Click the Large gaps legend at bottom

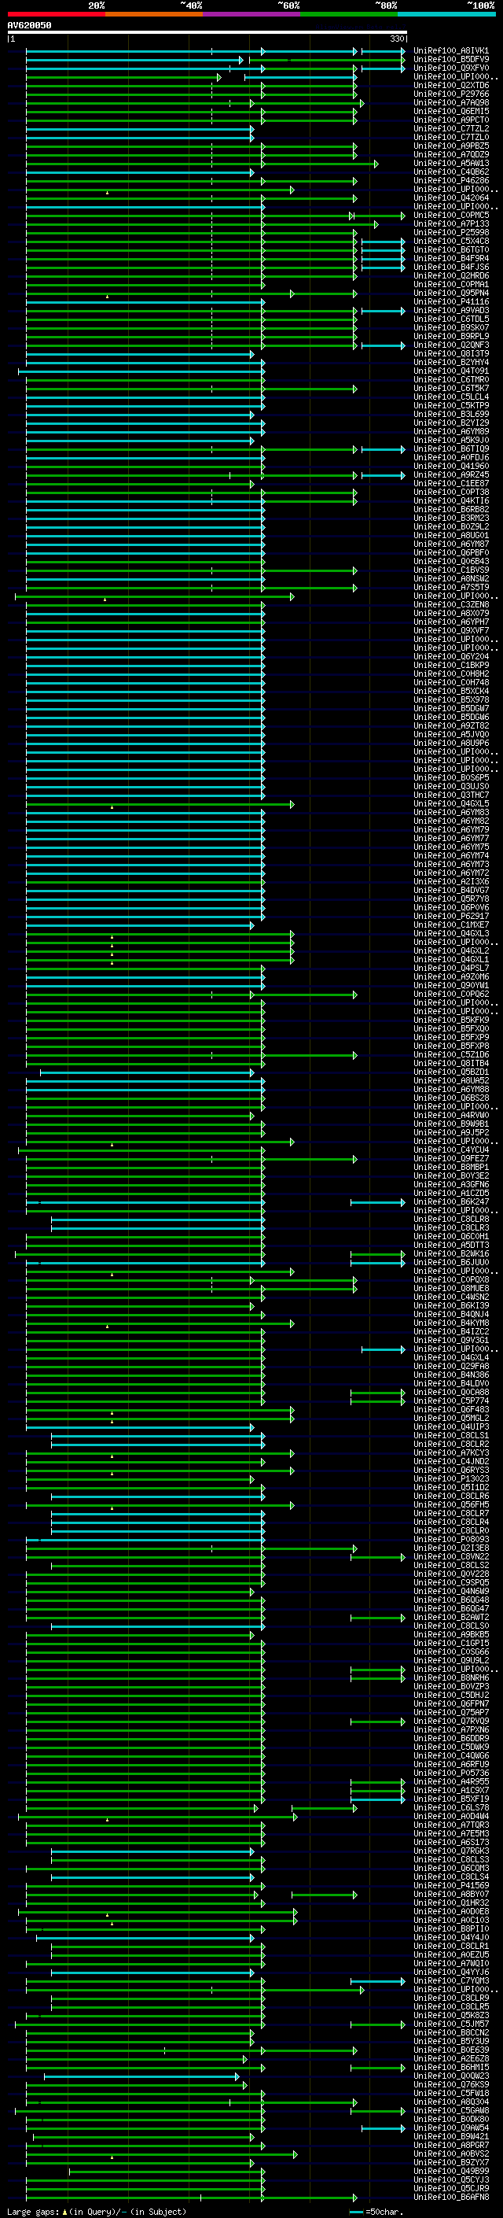click(97, 2212)
